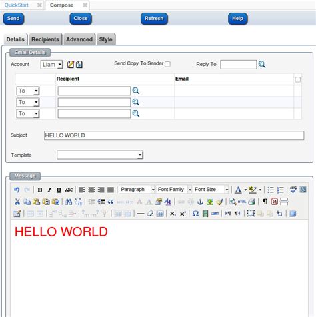This screenshot has height=317, width=316.
Task: Insert unordered bullet list
Action: coord(271,190)
